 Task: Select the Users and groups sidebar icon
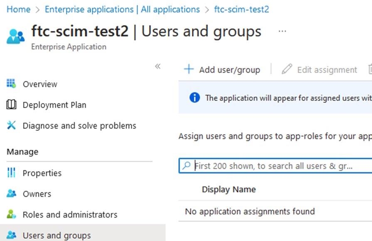(x=11, y=235)
